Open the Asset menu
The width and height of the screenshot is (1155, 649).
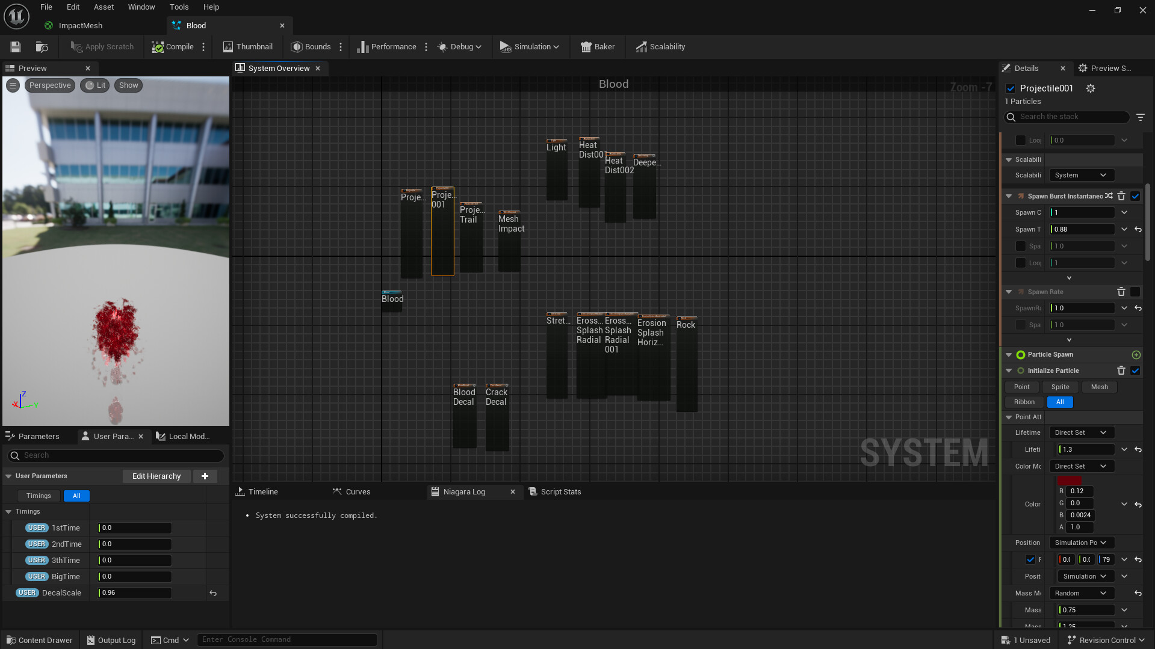104,7
